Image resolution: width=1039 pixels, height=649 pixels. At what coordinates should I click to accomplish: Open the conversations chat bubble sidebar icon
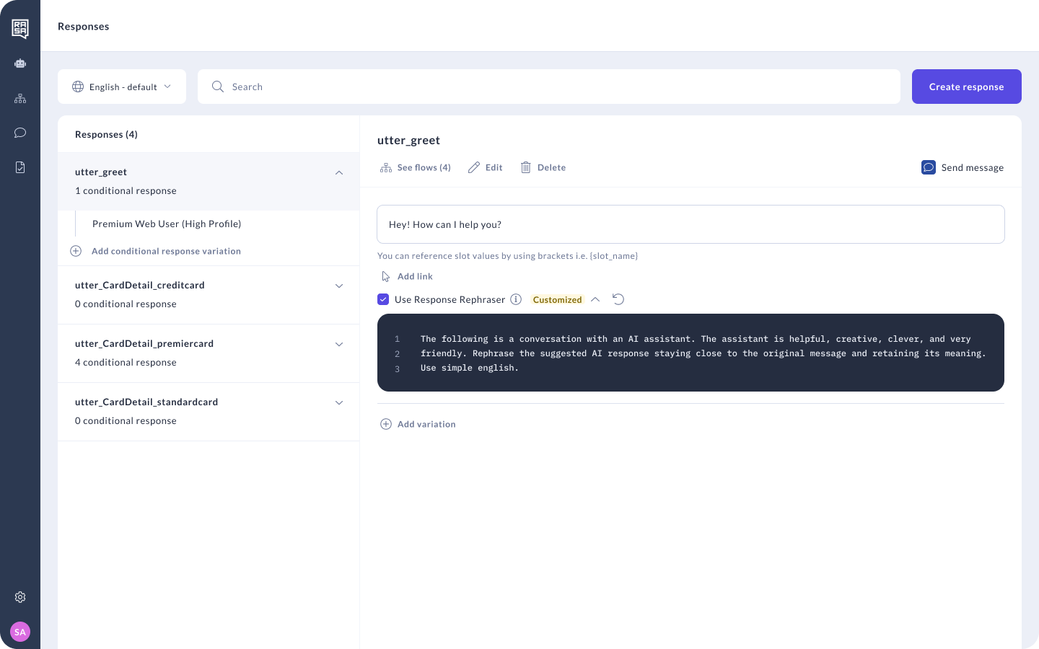20,133
